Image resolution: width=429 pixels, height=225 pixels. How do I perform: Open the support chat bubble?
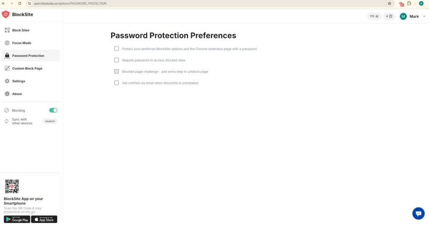tap(418, 213)
